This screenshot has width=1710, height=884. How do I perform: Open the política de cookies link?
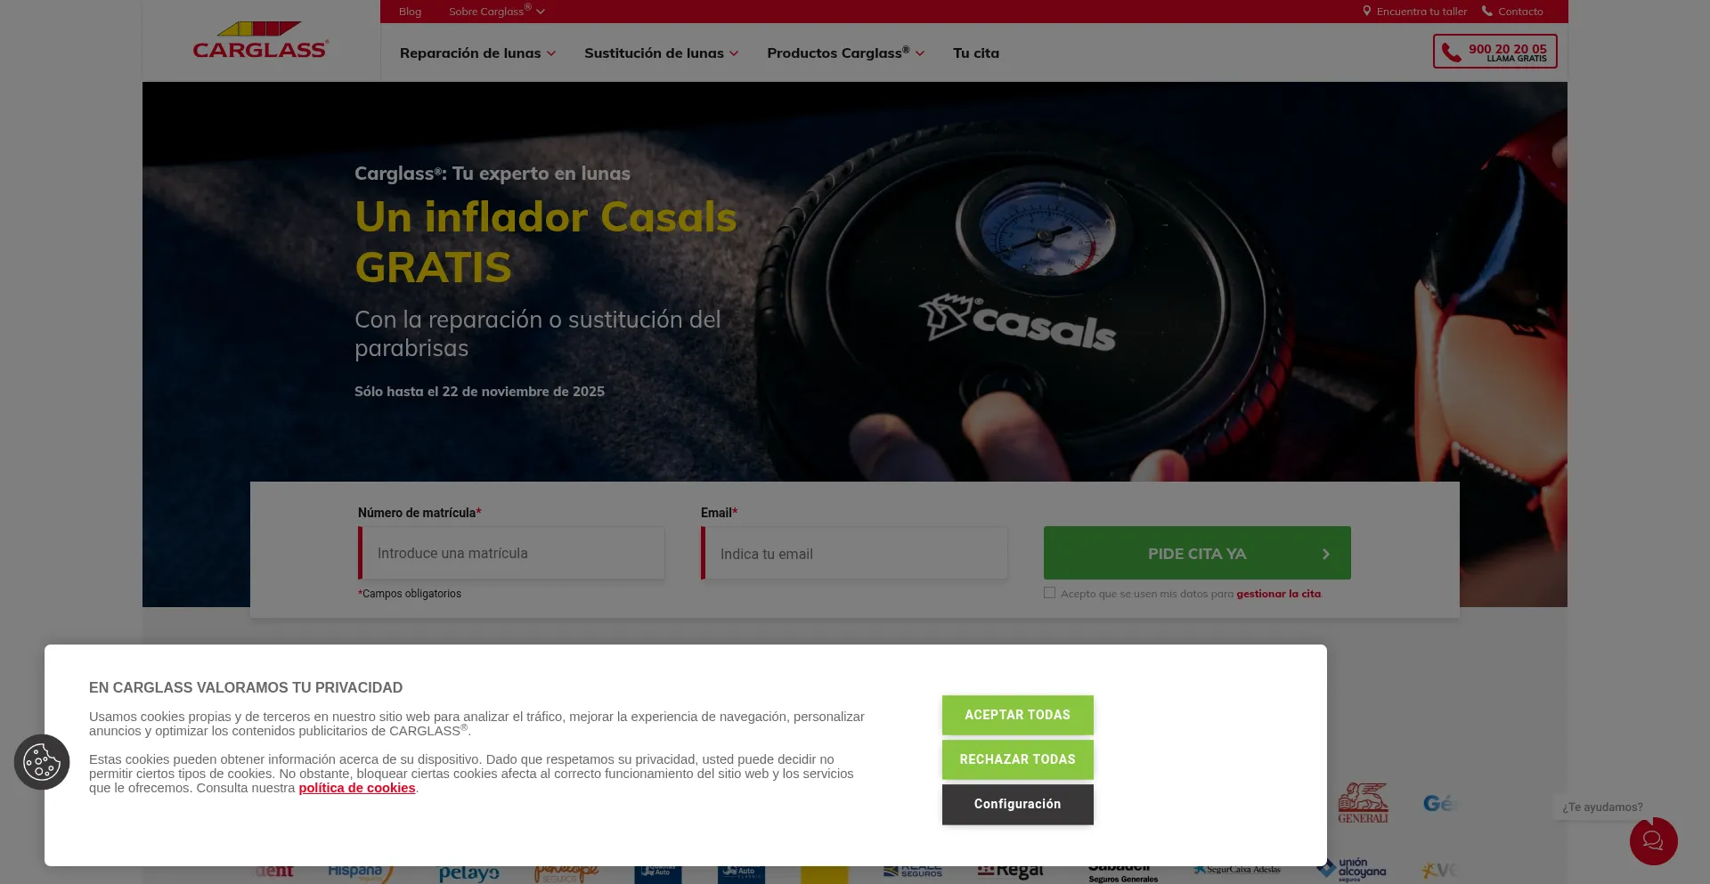(x=357, y=788)
